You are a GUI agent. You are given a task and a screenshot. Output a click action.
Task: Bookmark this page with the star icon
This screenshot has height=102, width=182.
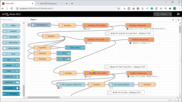coord(119,8)
